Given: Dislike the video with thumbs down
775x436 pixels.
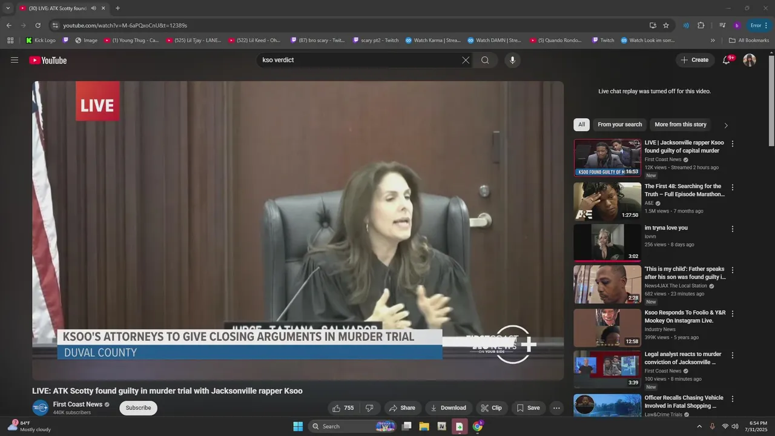Looking at the screenshot, I should (x=369, y=408).
